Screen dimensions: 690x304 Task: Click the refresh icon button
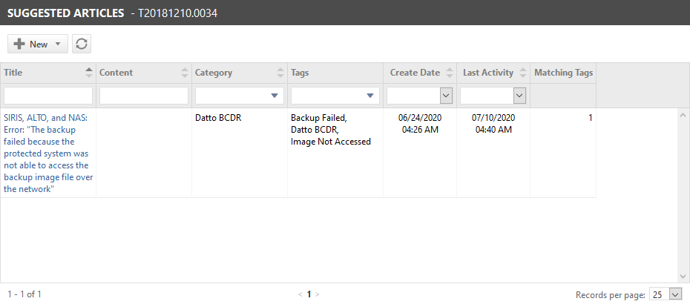click(82, 44)
